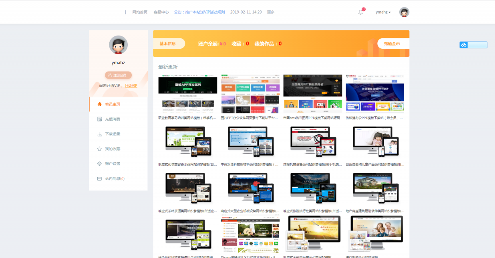Open the ymahz username dropdown
Viewport: 495px width, 258px height.
383,12
